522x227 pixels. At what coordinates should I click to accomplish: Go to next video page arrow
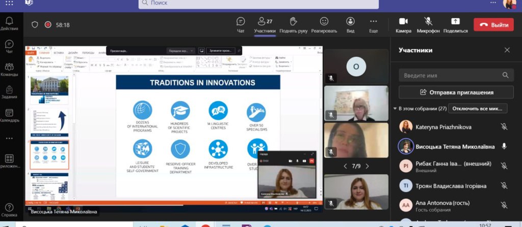click(x=367, y=166)
